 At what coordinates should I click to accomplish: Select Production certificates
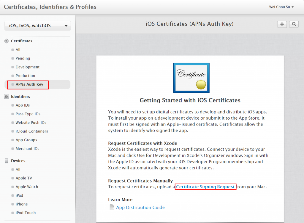point(25,76)
